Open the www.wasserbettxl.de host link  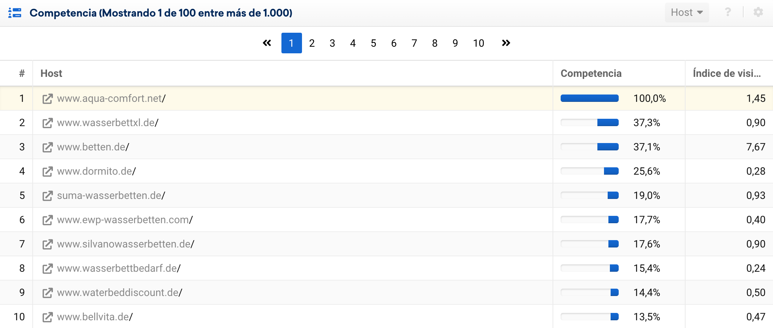click(x=106, y=123)
